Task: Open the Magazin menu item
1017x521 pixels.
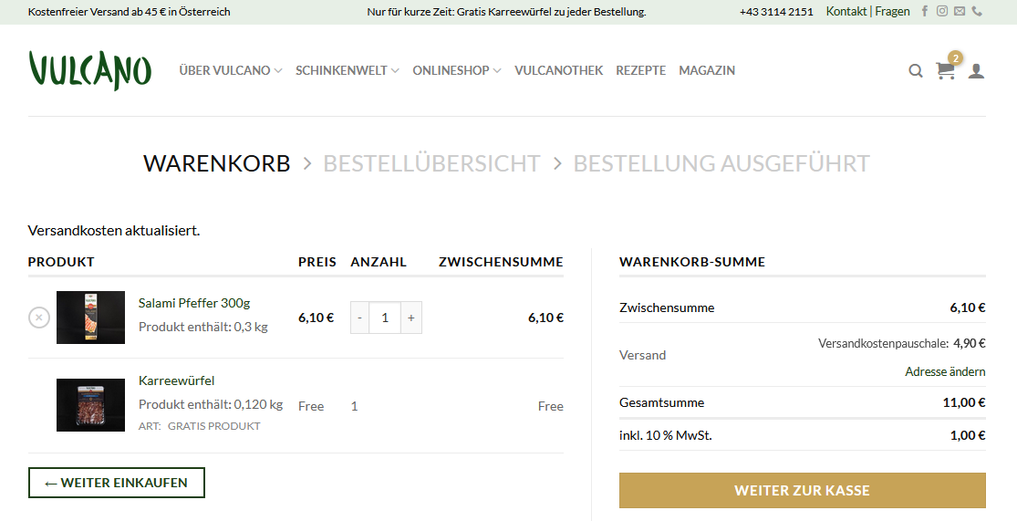Action: pos(707,70)
